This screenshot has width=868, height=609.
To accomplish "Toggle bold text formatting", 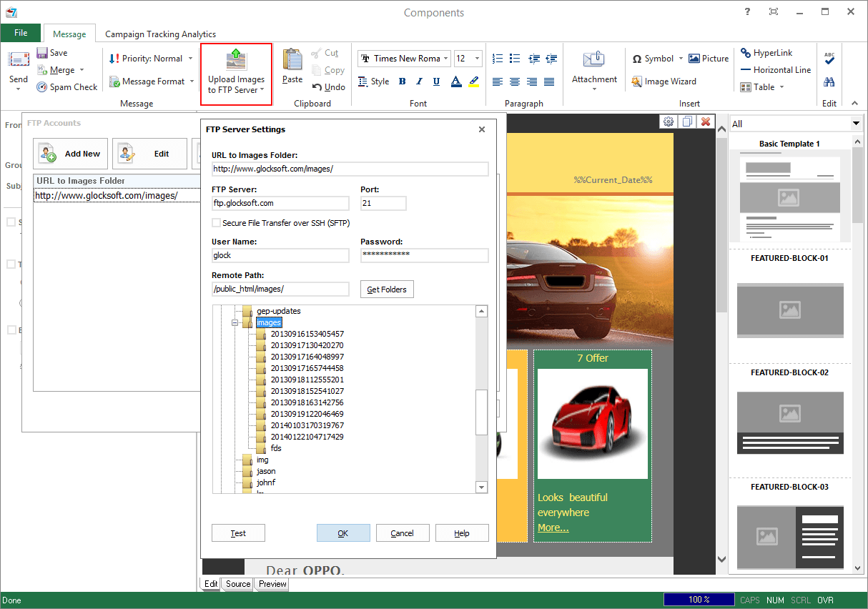I will pos(401,81).
